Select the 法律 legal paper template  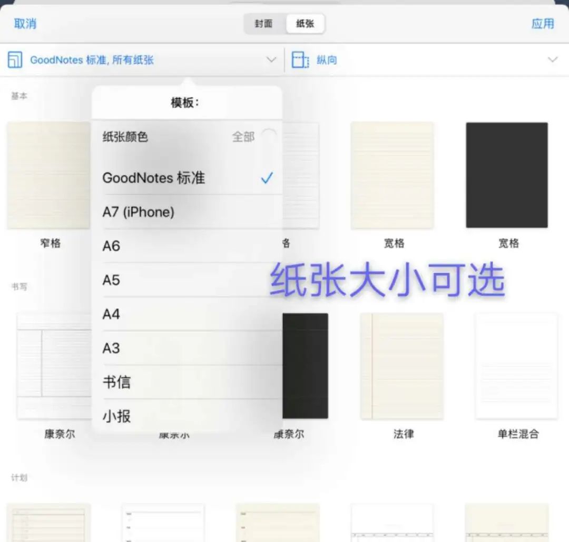401,366
